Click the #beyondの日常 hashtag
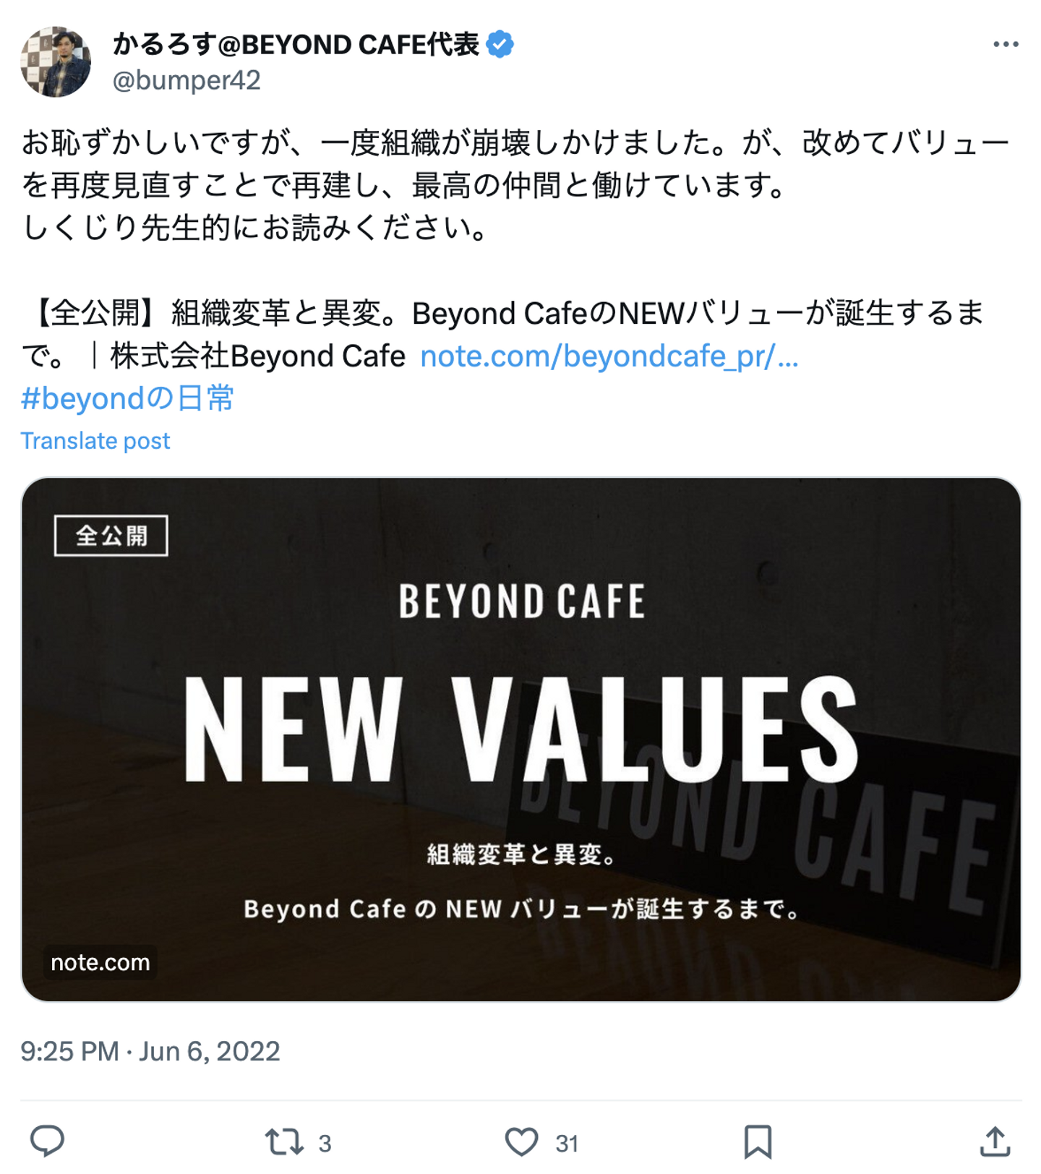This screenshot has height=1174, width=1041. pyautogui.click(x=127, y=398)
